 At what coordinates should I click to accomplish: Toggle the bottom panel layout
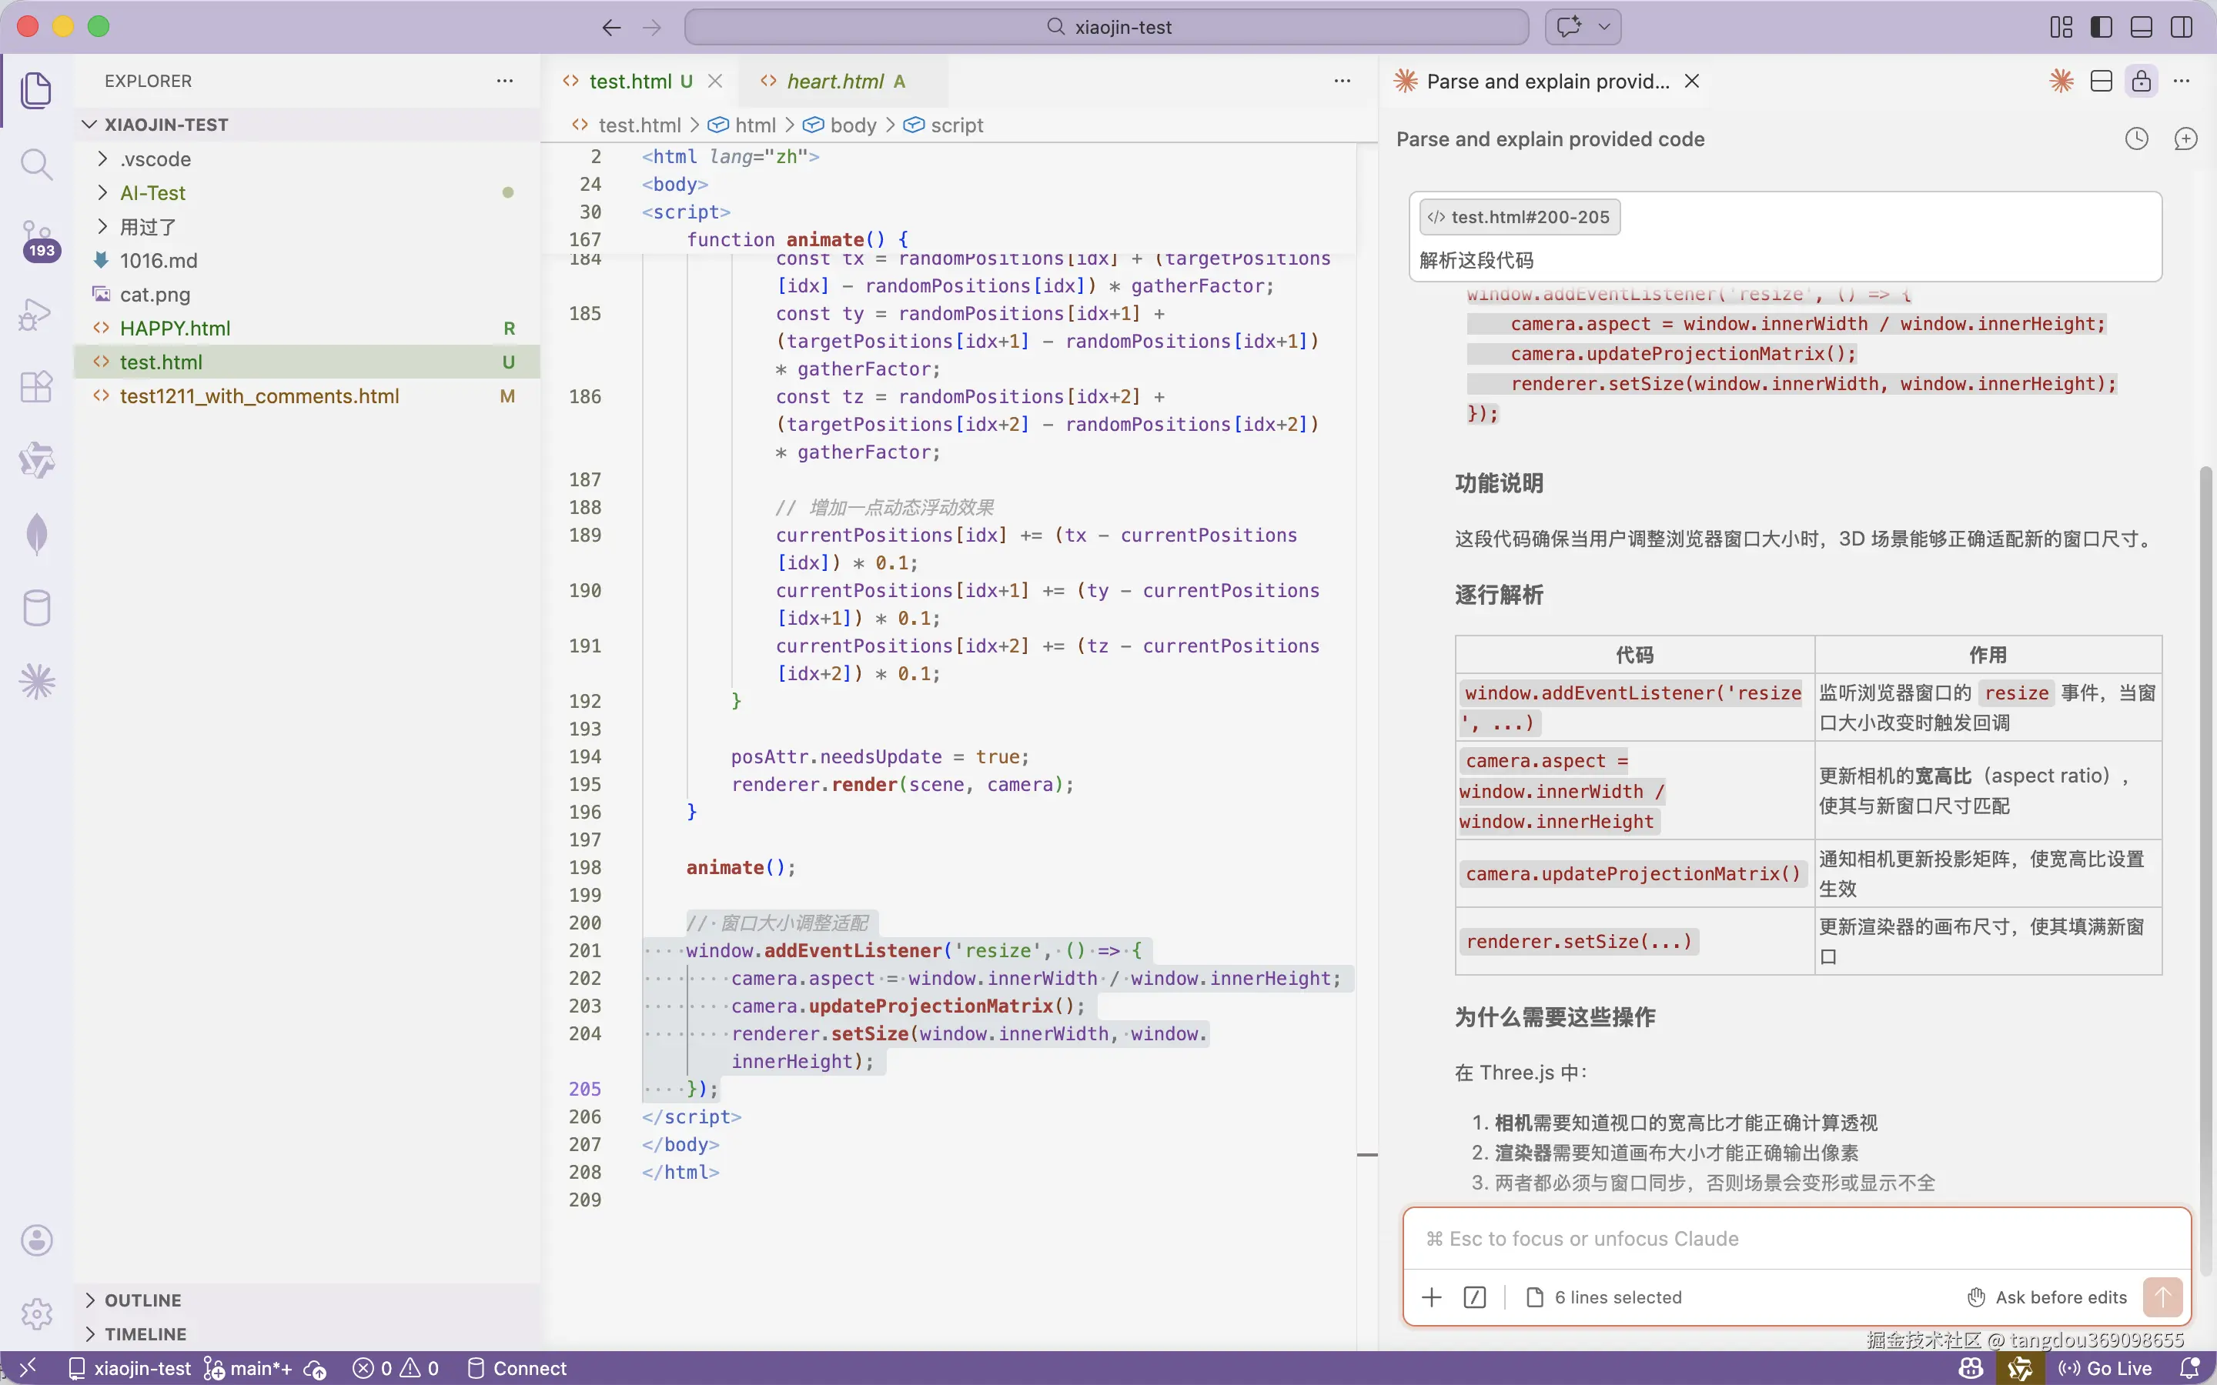2141,28
